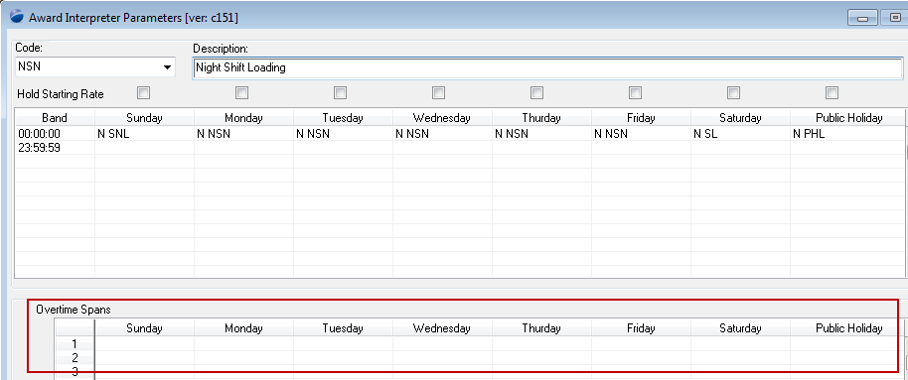Select the 23:59:59 band end time cell
Image resolution: width=908 pixels, height=380 pixels.
point(55,148)
